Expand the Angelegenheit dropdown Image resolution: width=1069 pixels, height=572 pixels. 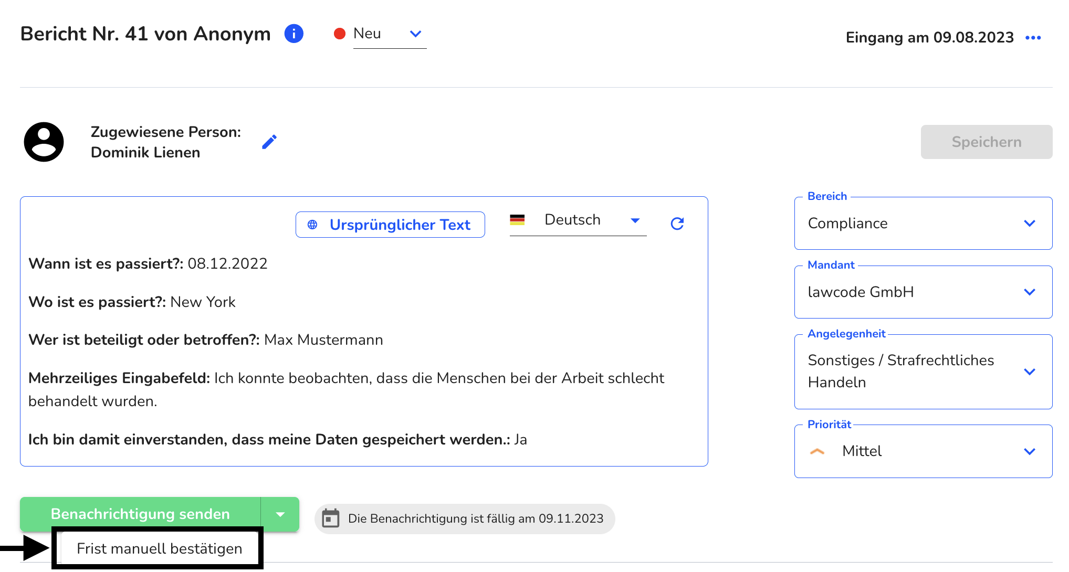(923, 372)
